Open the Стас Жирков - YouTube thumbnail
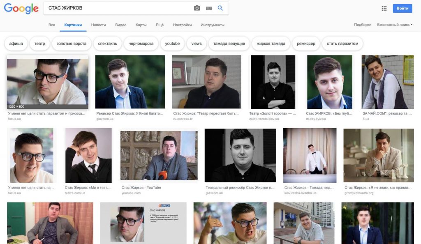 (159, 156)
